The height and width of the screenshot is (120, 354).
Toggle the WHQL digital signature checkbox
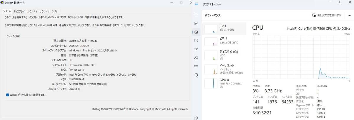(x=7, y=95)
